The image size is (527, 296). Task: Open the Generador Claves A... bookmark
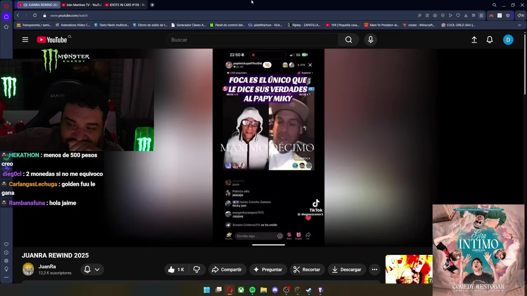coord(189,25)
